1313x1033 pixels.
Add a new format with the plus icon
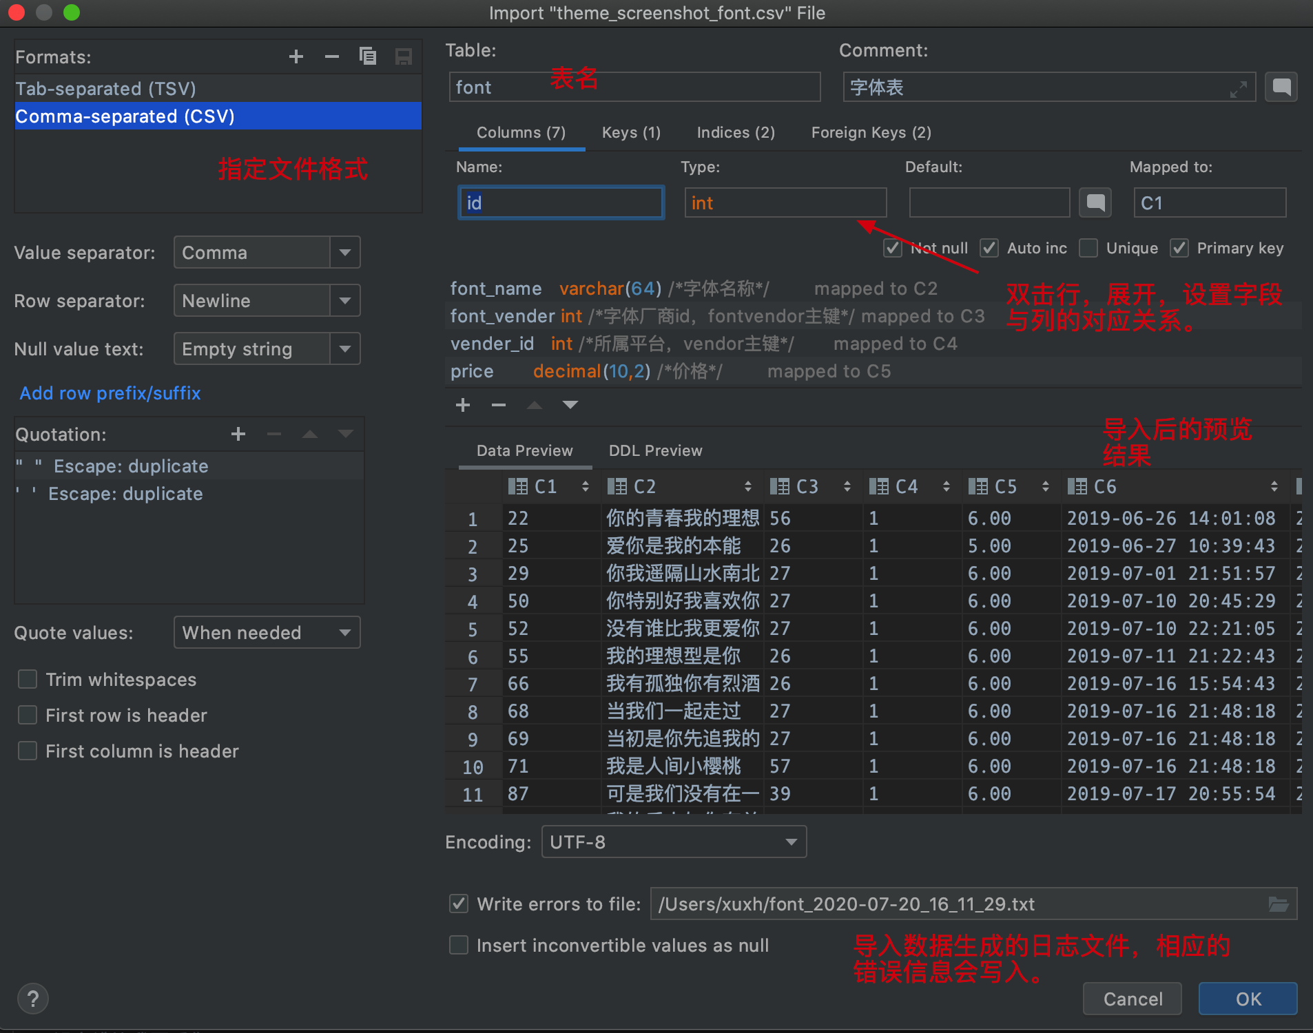tap(296, 56)
